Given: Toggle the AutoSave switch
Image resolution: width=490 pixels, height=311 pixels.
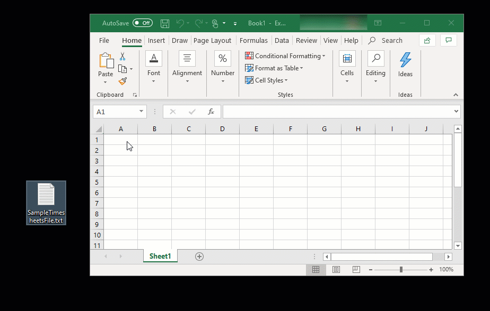Looking at the screenshot, I should (143, 23).
